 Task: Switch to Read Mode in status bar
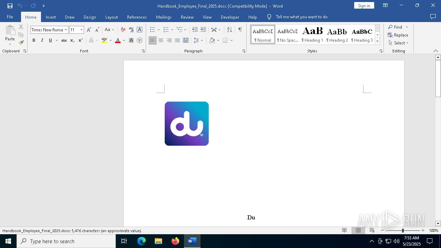(x=344, y=230)
